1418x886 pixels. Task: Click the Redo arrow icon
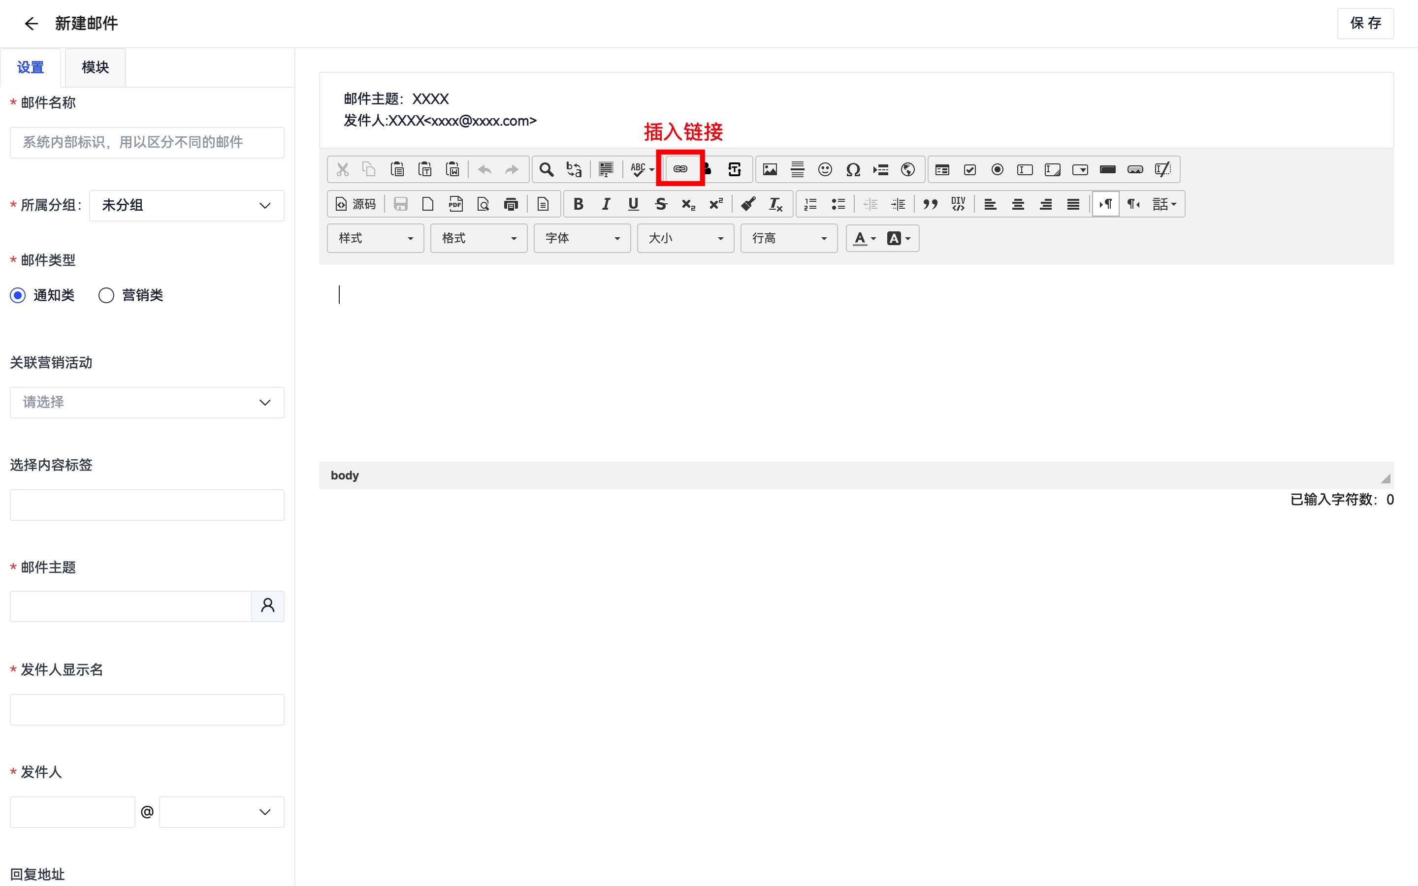pos(512,170)
